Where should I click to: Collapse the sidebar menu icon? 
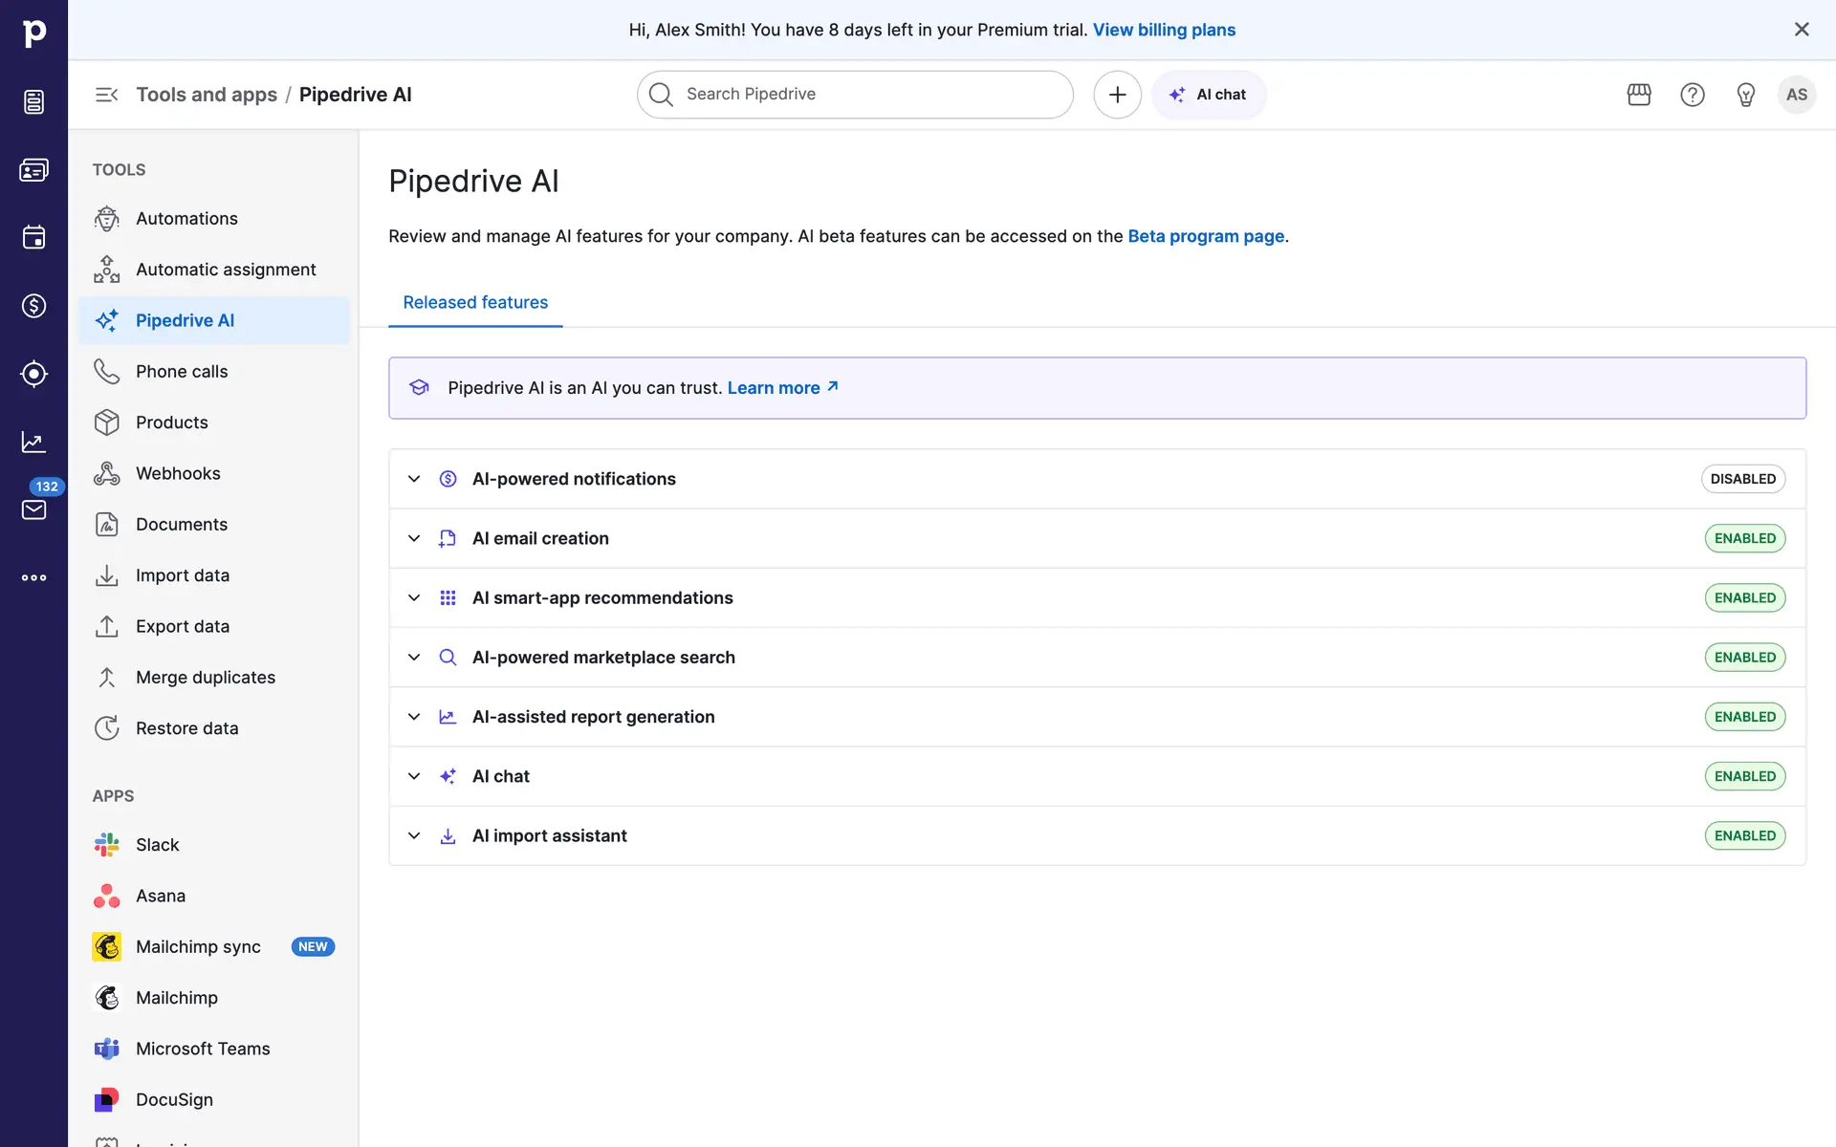(x=106, y=95)
